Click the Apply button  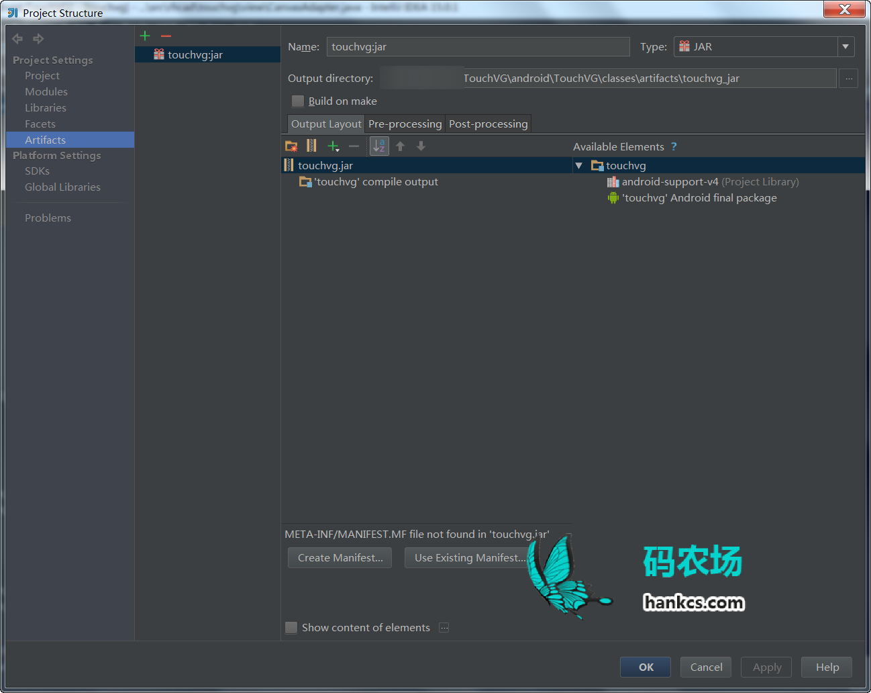766,667
